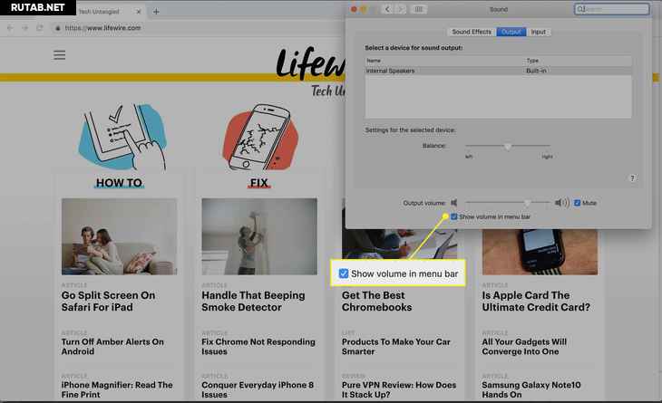Click the back chevron in Sound window
This screenshot has width=662, height=403.
tap(387, 9)
